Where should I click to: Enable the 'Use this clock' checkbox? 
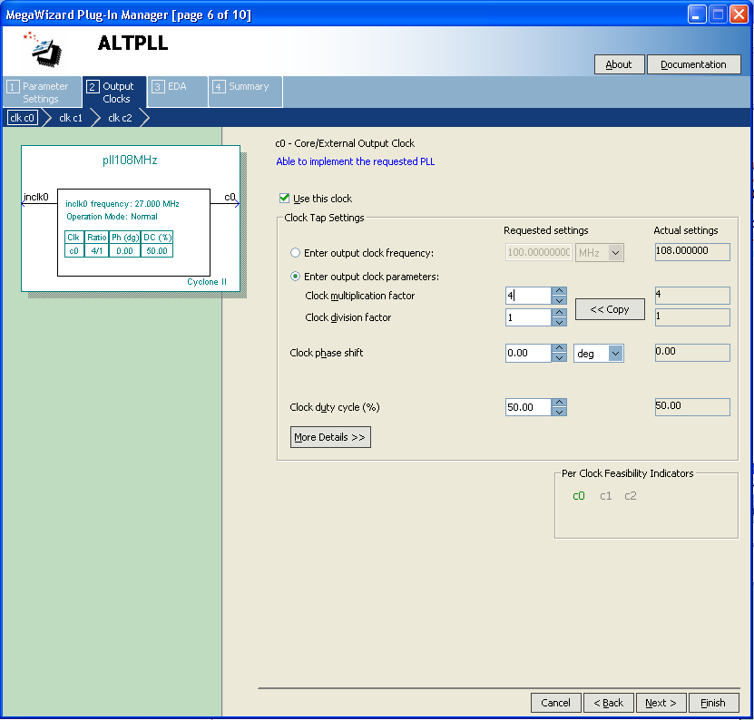coord(285,199)
